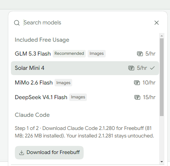Screen dimensions: 170x166
Task: Click the vertical scrollbar thumb
Action: [x=162, y=77]
